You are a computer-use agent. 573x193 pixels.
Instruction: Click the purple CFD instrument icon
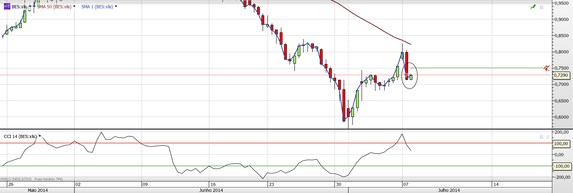pos(7,7)
